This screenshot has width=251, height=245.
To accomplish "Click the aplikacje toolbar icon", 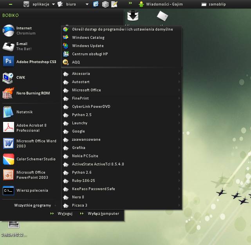I will pos(26,4).
